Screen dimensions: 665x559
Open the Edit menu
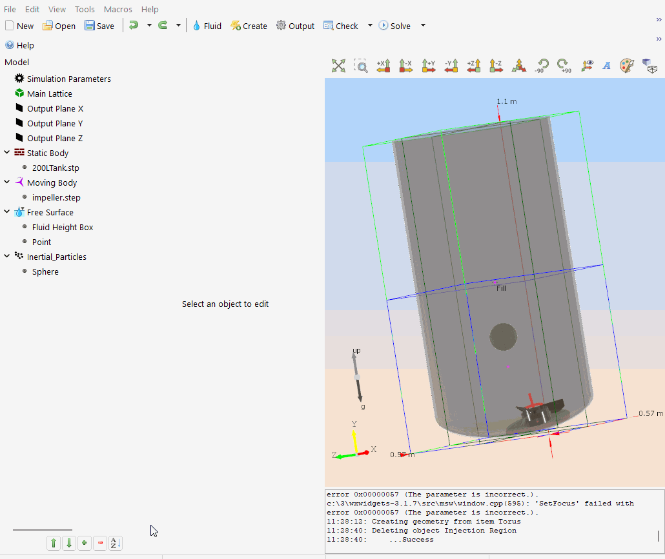tap(32, 9)
